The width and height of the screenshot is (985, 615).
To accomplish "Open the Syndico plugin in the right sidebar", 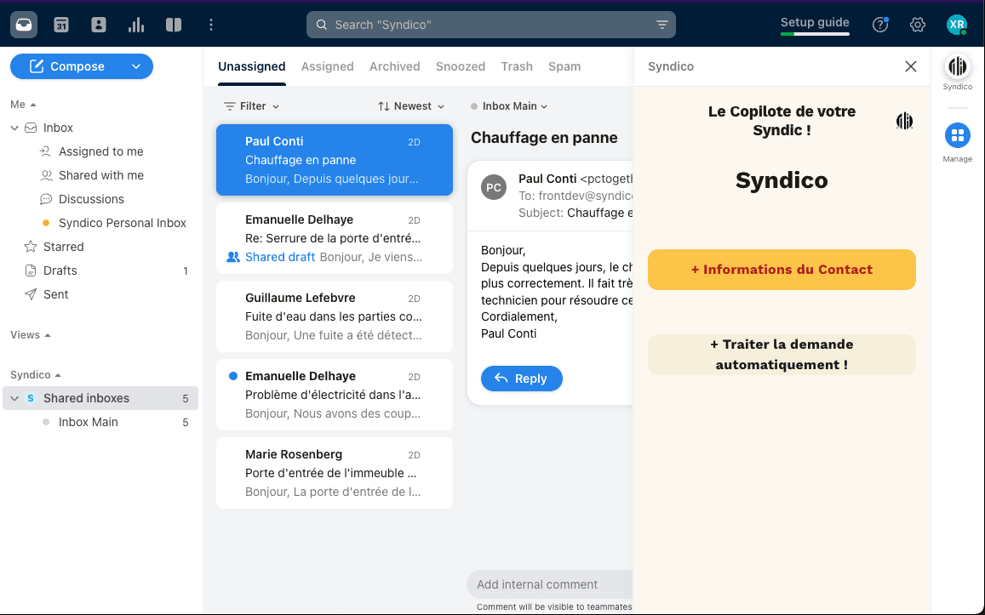I will (957, 68).
